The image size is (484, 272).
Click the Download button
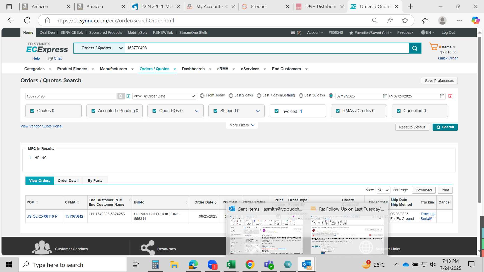pyautogui.click(x=423, y=190)
